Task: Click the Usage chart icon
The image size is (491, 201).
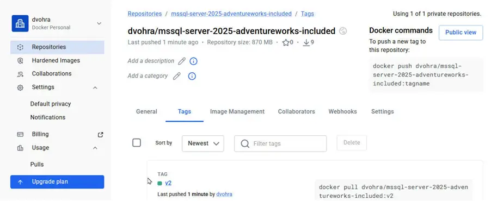Action: (x=20, y=148)
